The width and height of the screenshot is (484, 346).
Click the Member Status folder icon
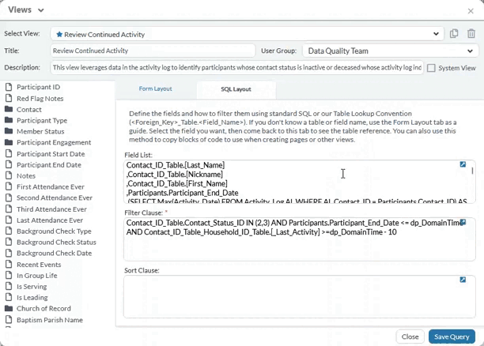point(9,131)
